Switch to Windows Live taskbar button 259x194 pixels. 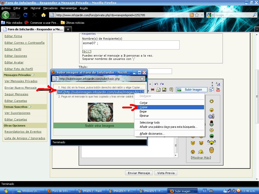point(30,191)
